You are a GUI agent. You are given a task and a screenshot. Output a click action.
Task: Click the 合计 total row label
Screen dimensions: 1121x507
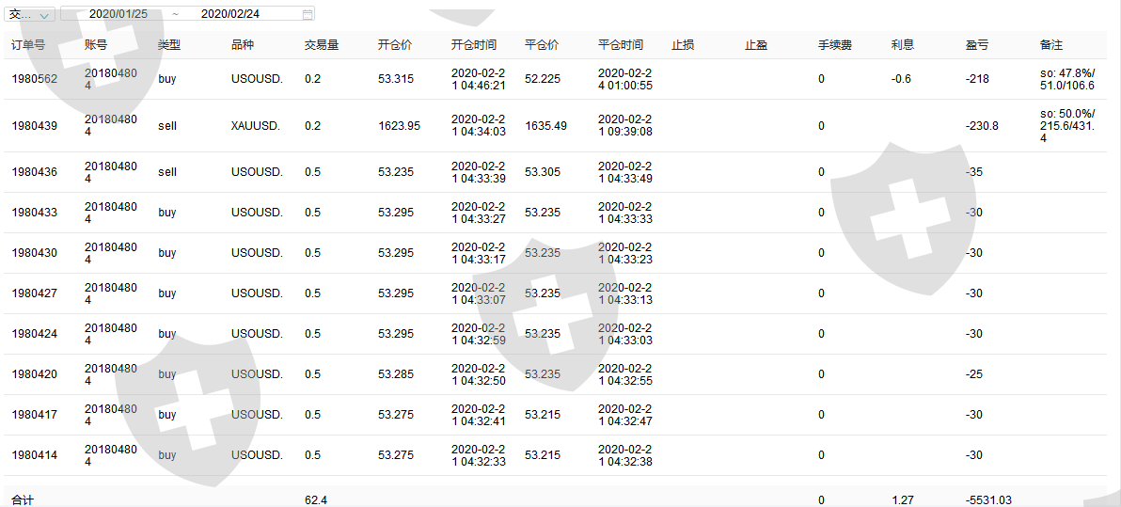pos(23,500)
